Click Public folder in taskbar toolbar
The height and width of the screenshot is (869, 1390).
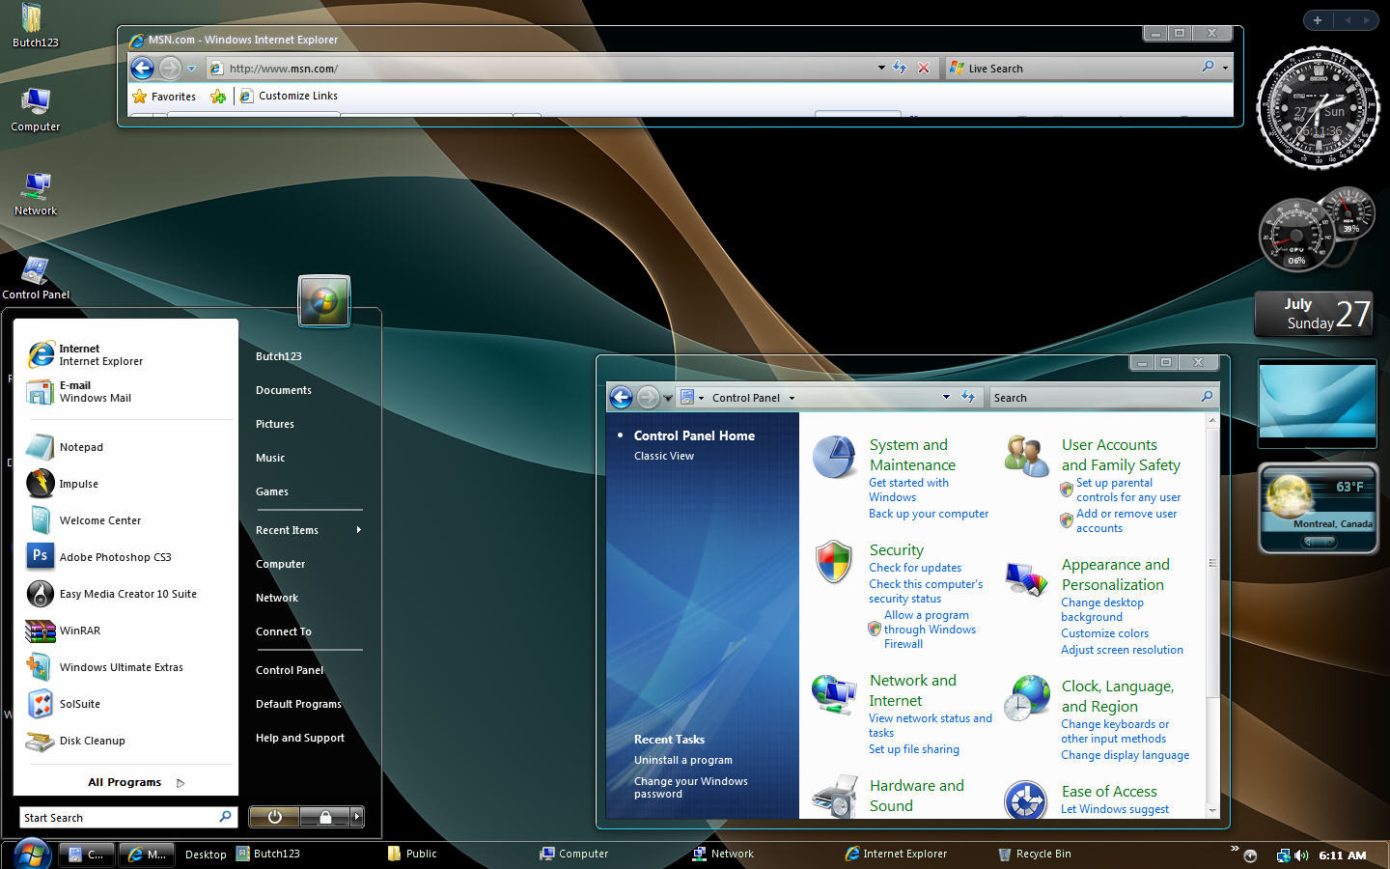tap(412, 854)
